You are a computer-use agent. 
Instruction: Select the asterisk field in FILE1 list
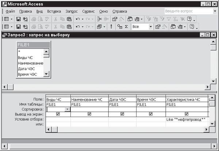pyautogui.click(x=19, y=52)
